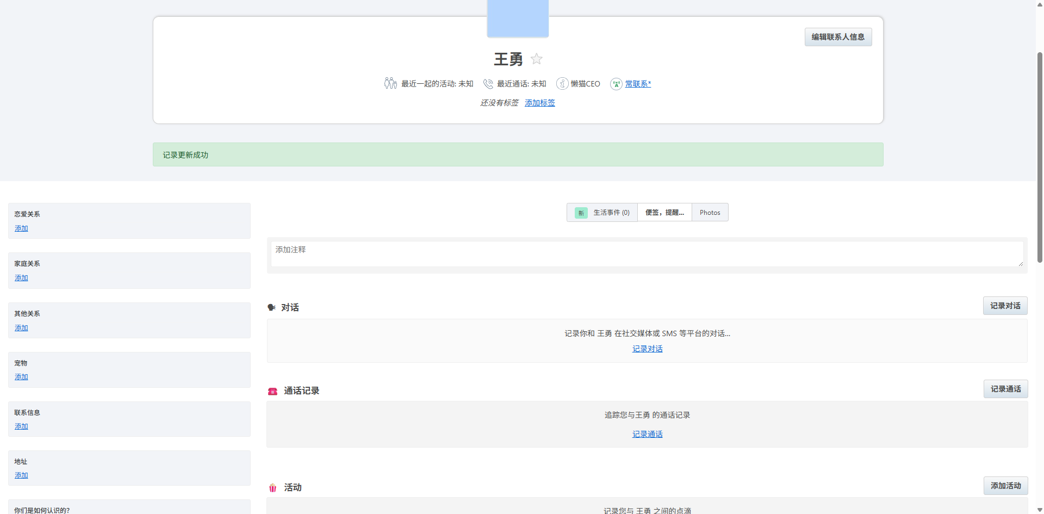The image size is (1044, 514).
Task: Click the 记录通话 link in the call log box
Action: (x=647, y=434)
